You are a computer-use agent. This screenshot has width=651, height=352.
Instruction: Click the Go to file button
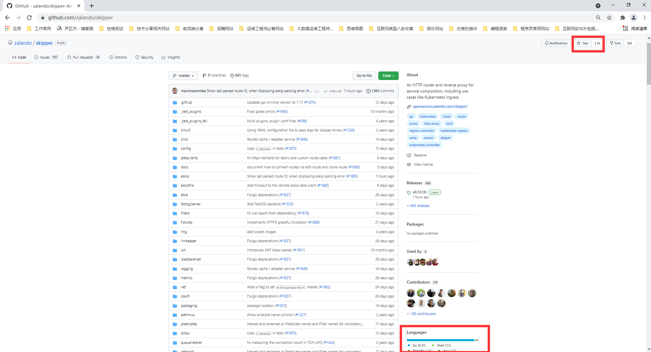pos(364,76)
